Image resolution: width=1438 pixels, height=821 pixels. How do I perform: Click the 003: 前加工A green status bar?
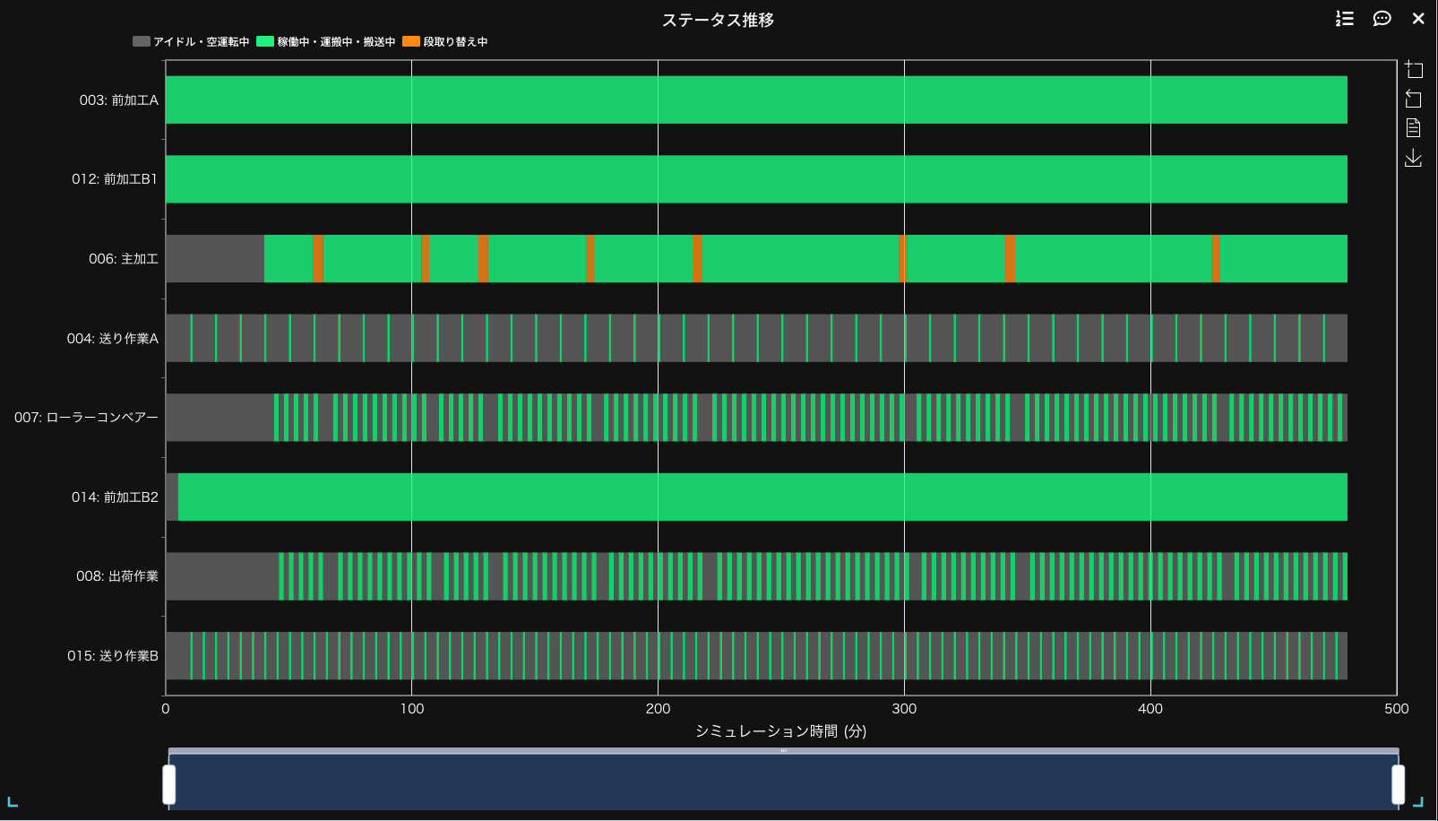(756, 99)
